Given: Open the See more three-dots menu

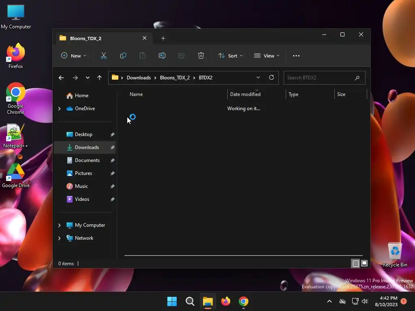Looking at the screenshot, I should [x=296, y=56].
